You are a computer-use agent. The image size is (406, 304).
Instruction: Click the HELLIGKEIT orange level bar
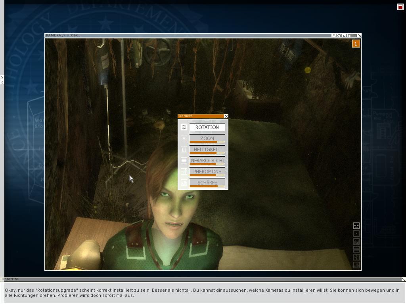(203, 153)
